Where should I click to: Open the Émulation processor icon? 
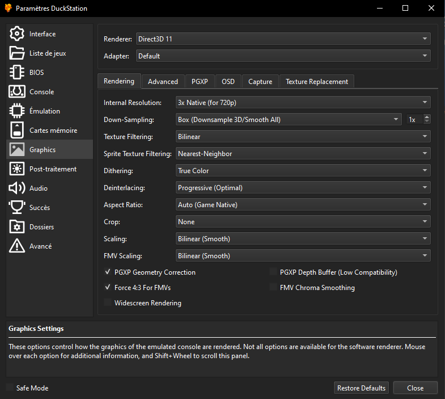click(17, 111)
